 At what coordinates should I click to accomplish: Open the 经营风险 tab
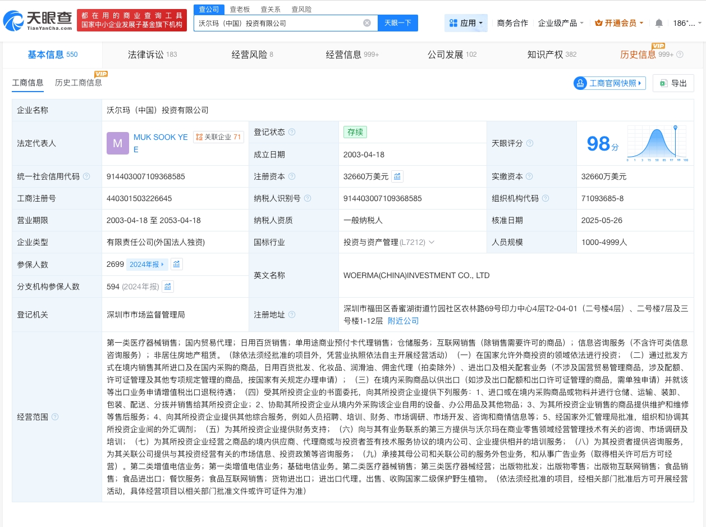(x=252, y=54)
